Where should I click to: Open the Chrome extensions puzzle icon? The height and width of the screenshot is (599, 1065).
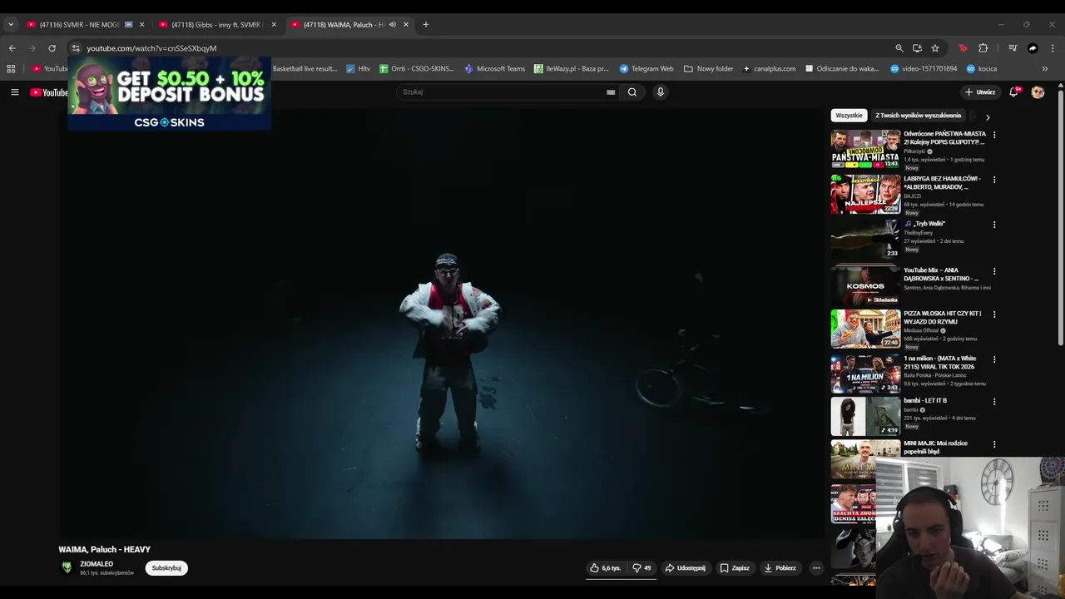(983, 48)
